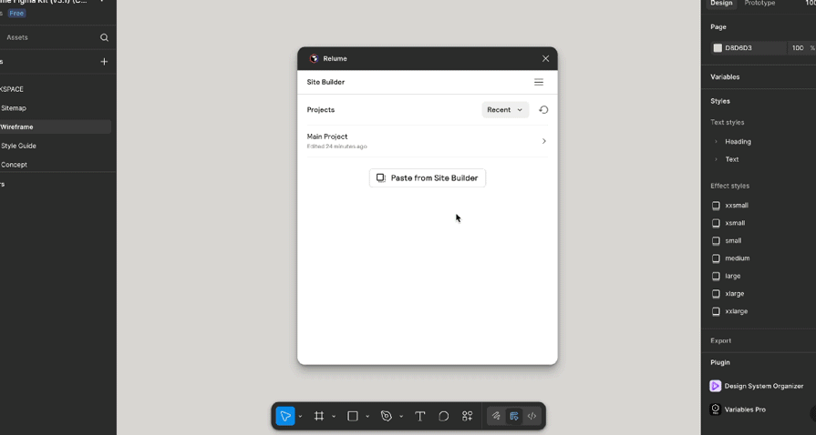Switch to the Design tab

pos(721,3)
